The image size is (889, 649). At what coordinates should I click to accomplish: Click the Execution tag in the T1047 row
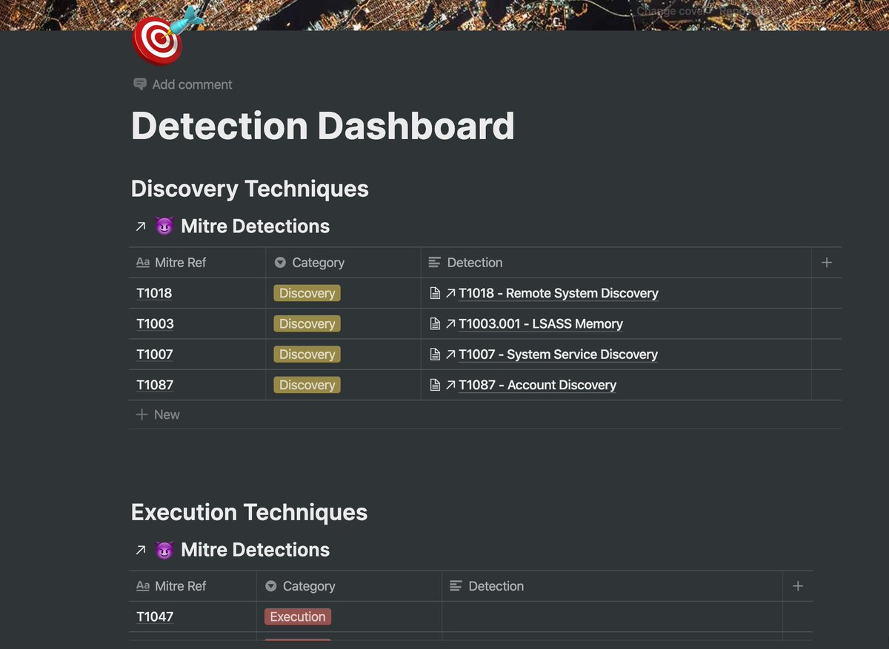coord(297,616)
